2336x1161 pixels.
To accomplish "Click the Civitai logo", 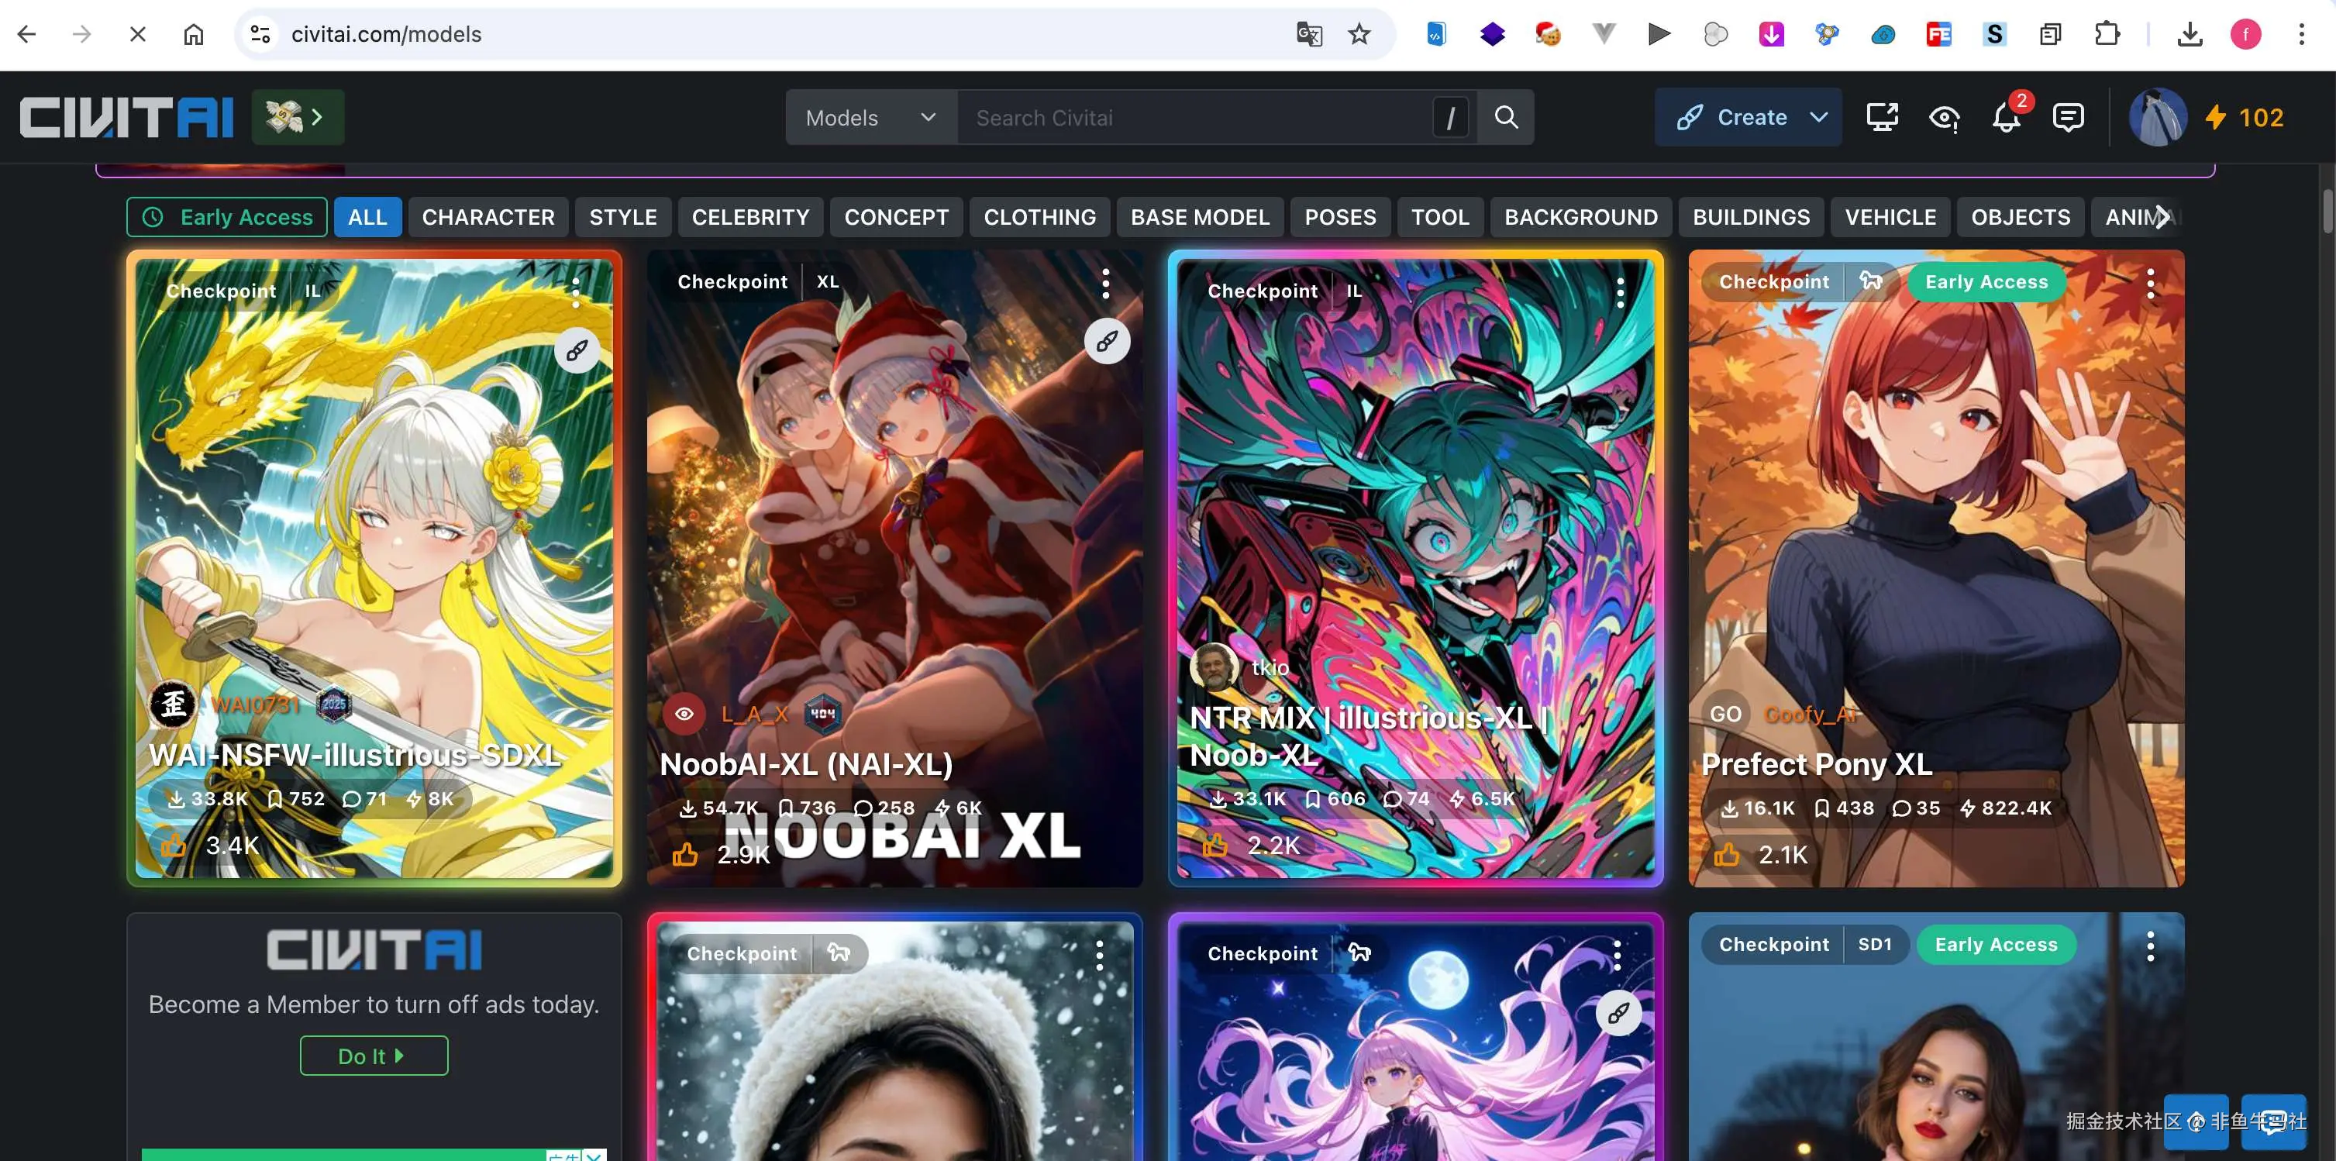I will (x=127, y=117).
